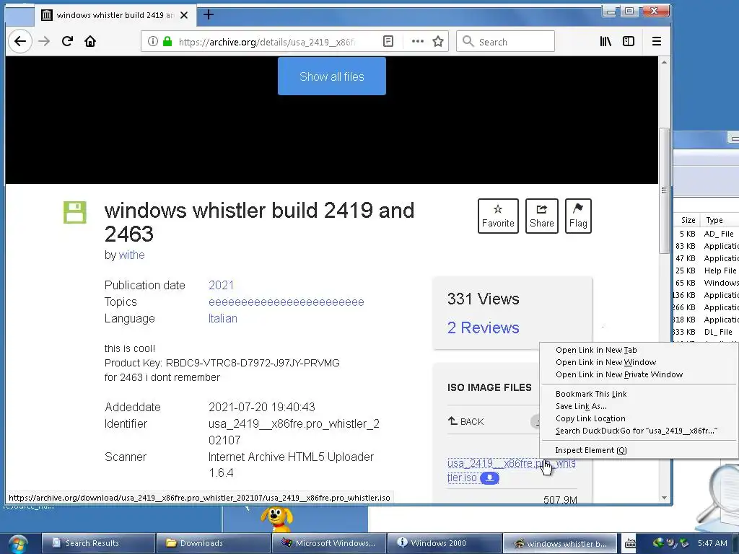The image size is (739, 554).
Task: Open the Library bookshelf icon
Action: point(605,41)
